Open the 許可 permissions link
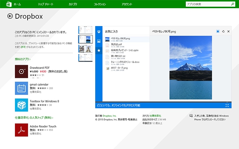 tap(23, 47)
